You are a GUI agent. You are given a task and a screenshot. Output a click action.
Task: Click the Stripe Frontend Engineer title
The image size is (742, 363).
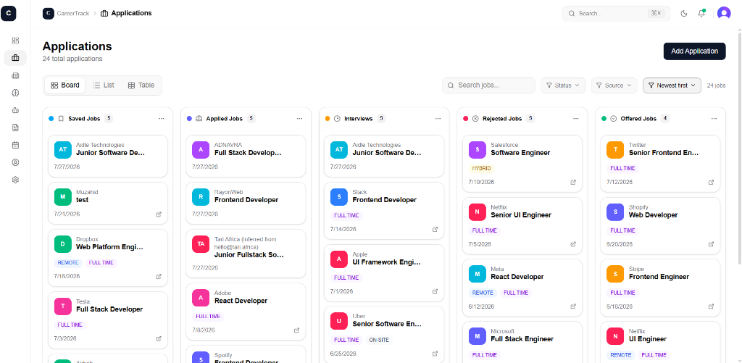659,277
